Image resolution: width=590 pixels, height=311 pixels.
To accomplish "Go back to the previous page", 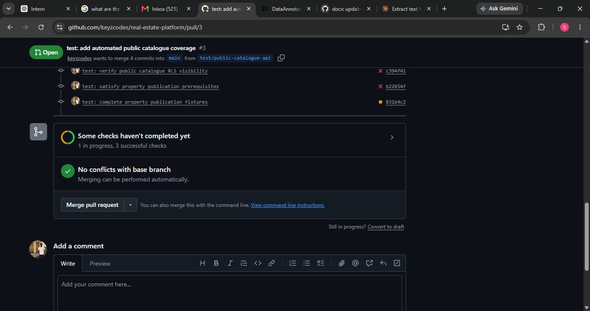I will (x=10, y=27).
